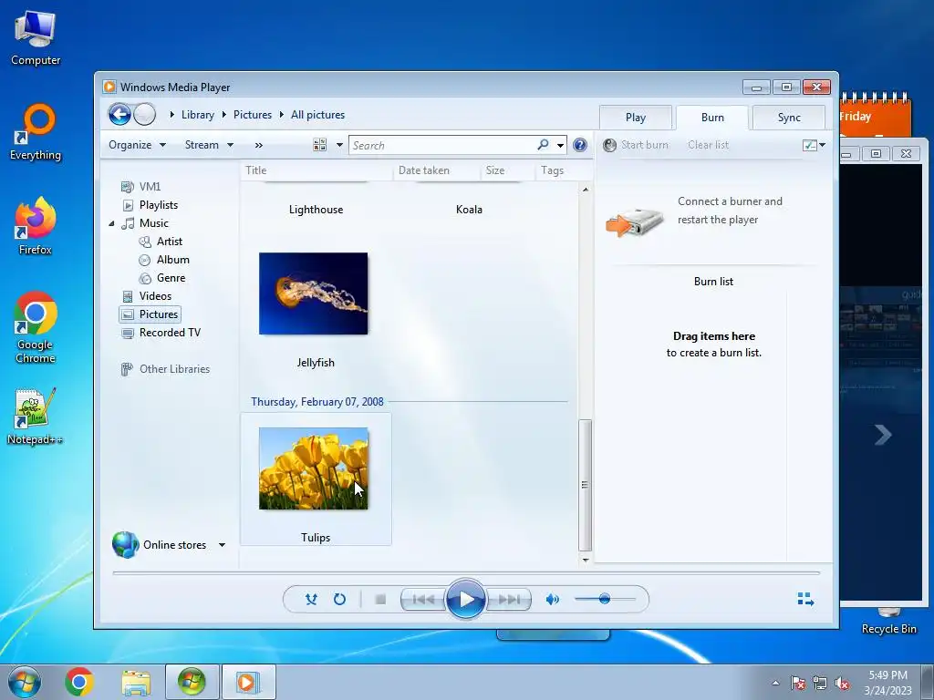
Task: Click the seek progress bar
Action: click(466, 572)
